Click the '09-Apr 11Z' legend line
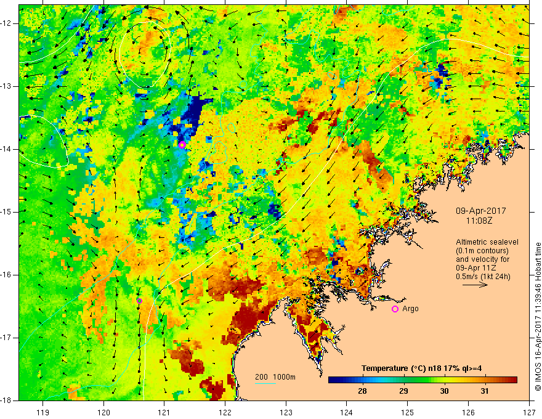Image resolution: width=542 pixels, height=419 pixels. pos(476,268)
